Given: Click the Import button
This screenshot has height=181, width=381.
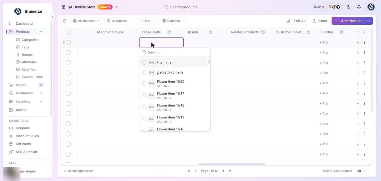Looking at the screenshot, I should tap(320, 21).
